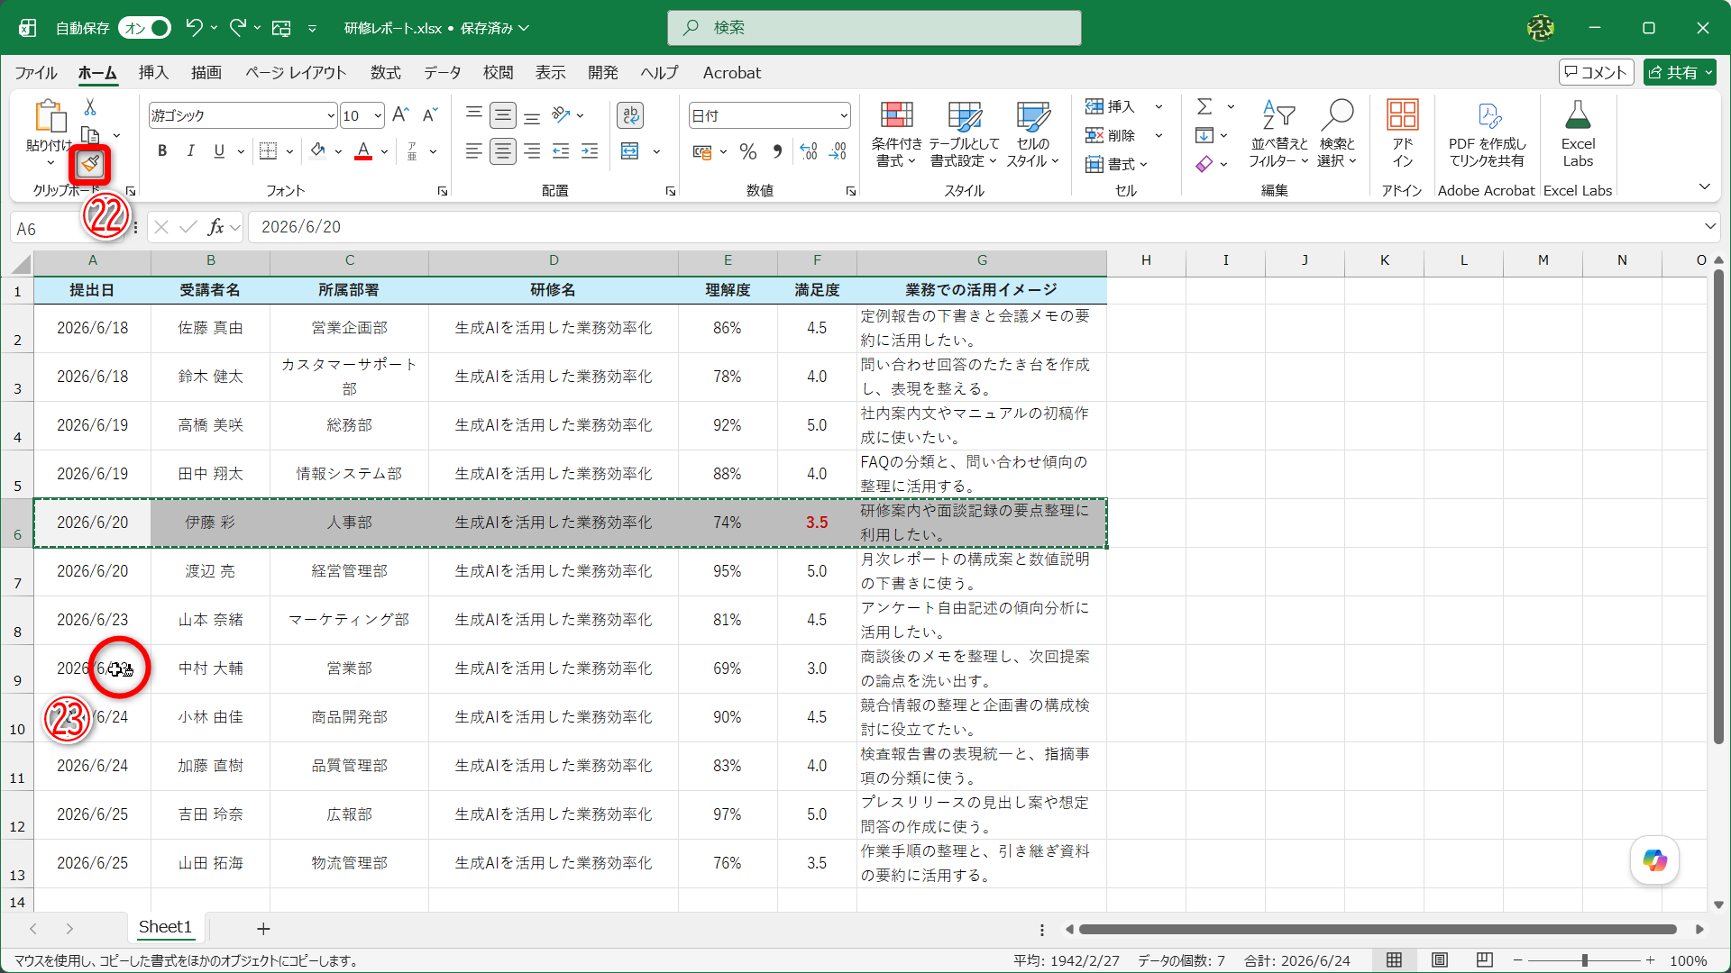
Task: Toggle top vertical alignment
Action: (x=473, y=114)
